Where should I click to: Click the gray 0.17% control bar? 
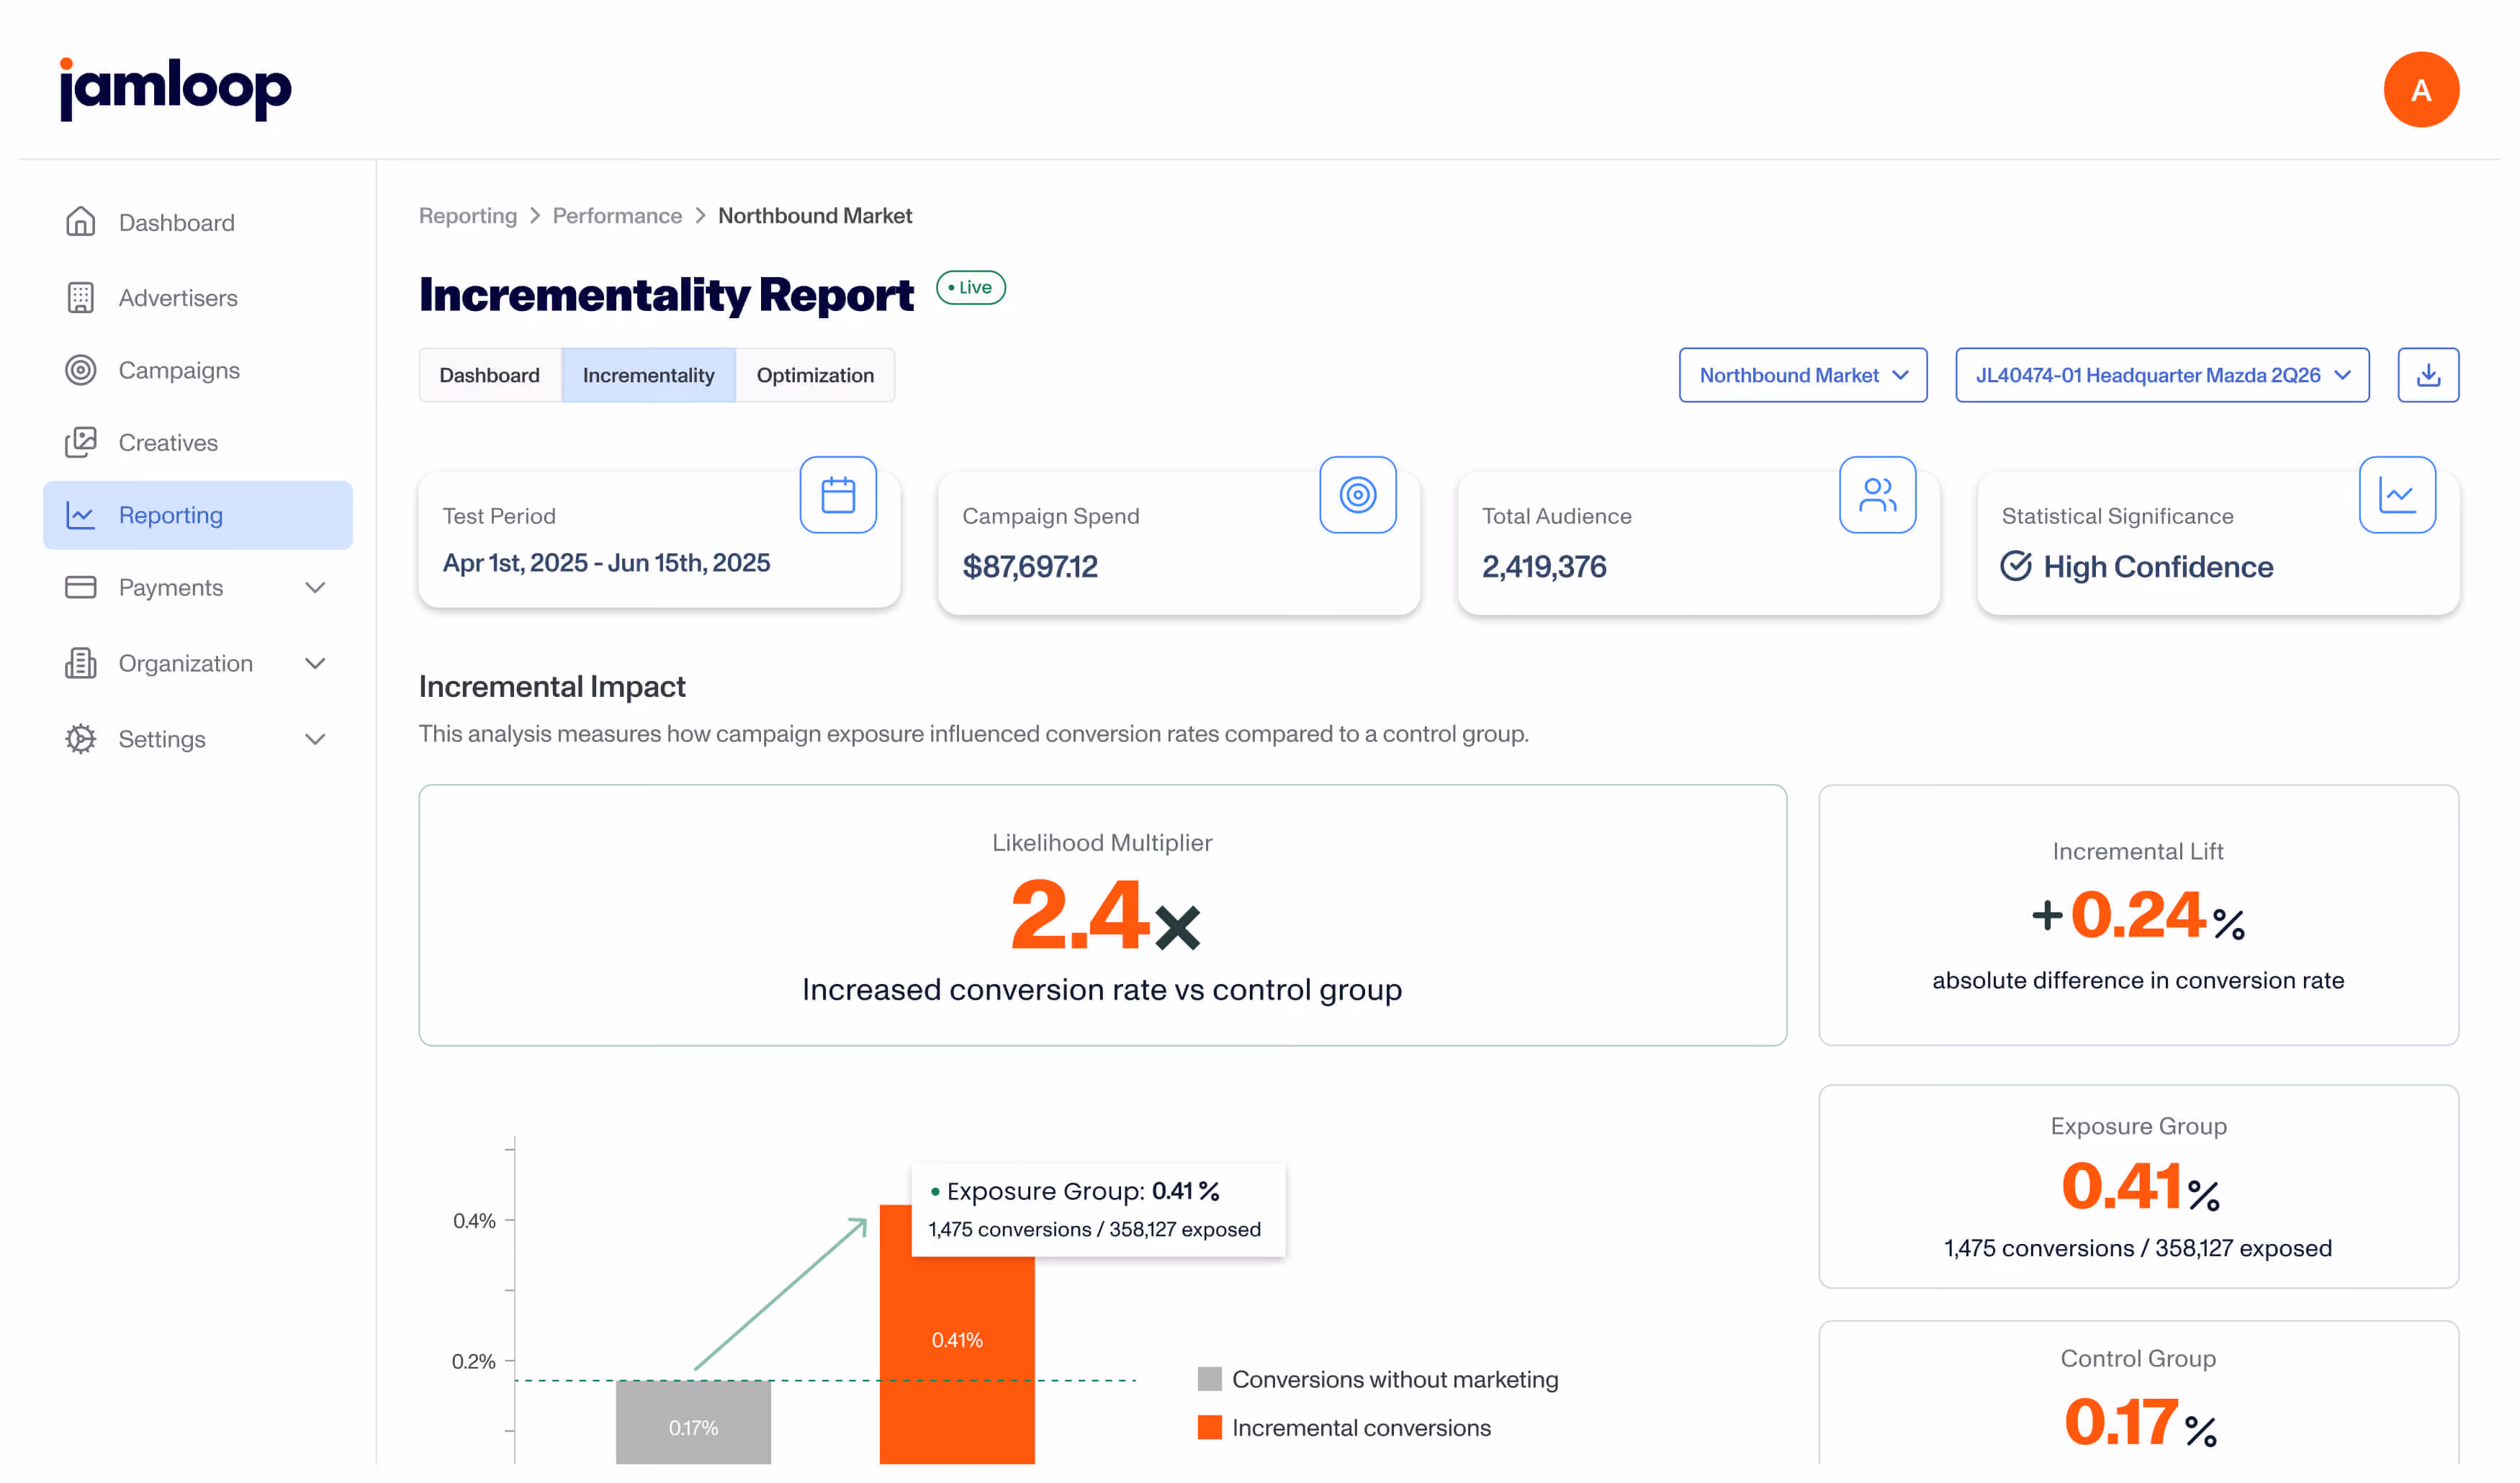click(x=693, y=1422)
